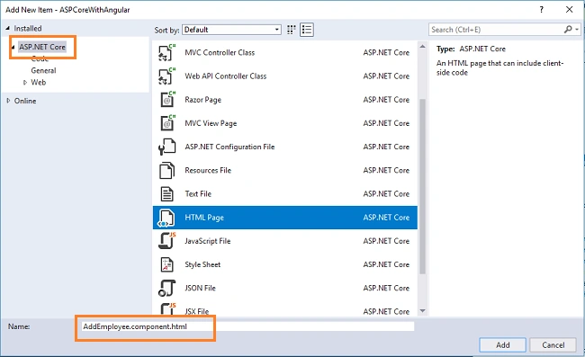Viewport: 585px width, 357px height.
Task: Expand the Web tree node
Action: pos(25,83)
